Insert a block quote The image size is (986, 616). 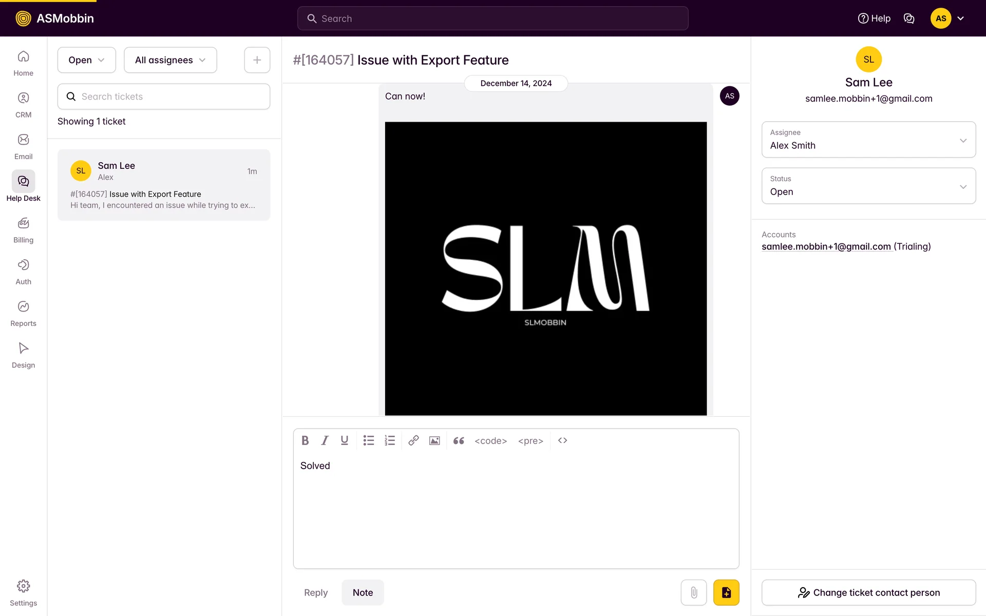point(459,440)
